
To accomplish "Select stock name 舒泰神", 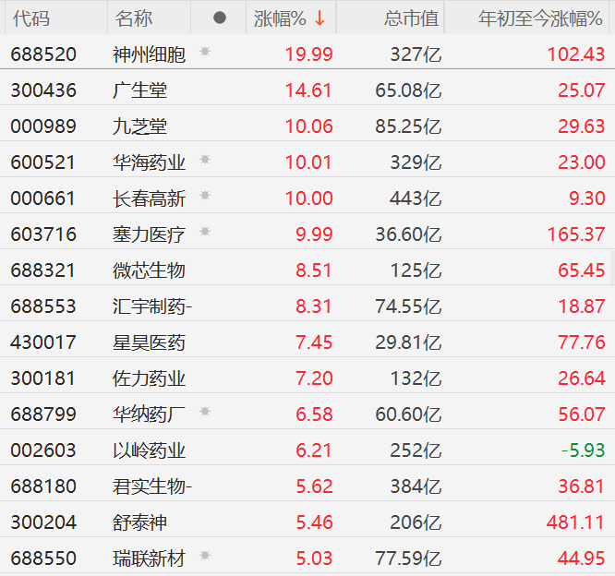I will [x=139, y=522].
